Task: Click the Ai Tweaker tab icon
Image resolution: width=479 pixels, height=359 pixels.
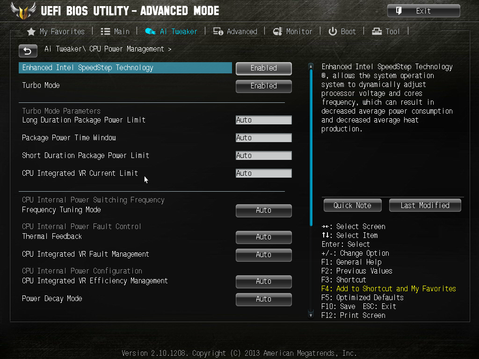Action: pyautogui.click(x=150, y=31)
